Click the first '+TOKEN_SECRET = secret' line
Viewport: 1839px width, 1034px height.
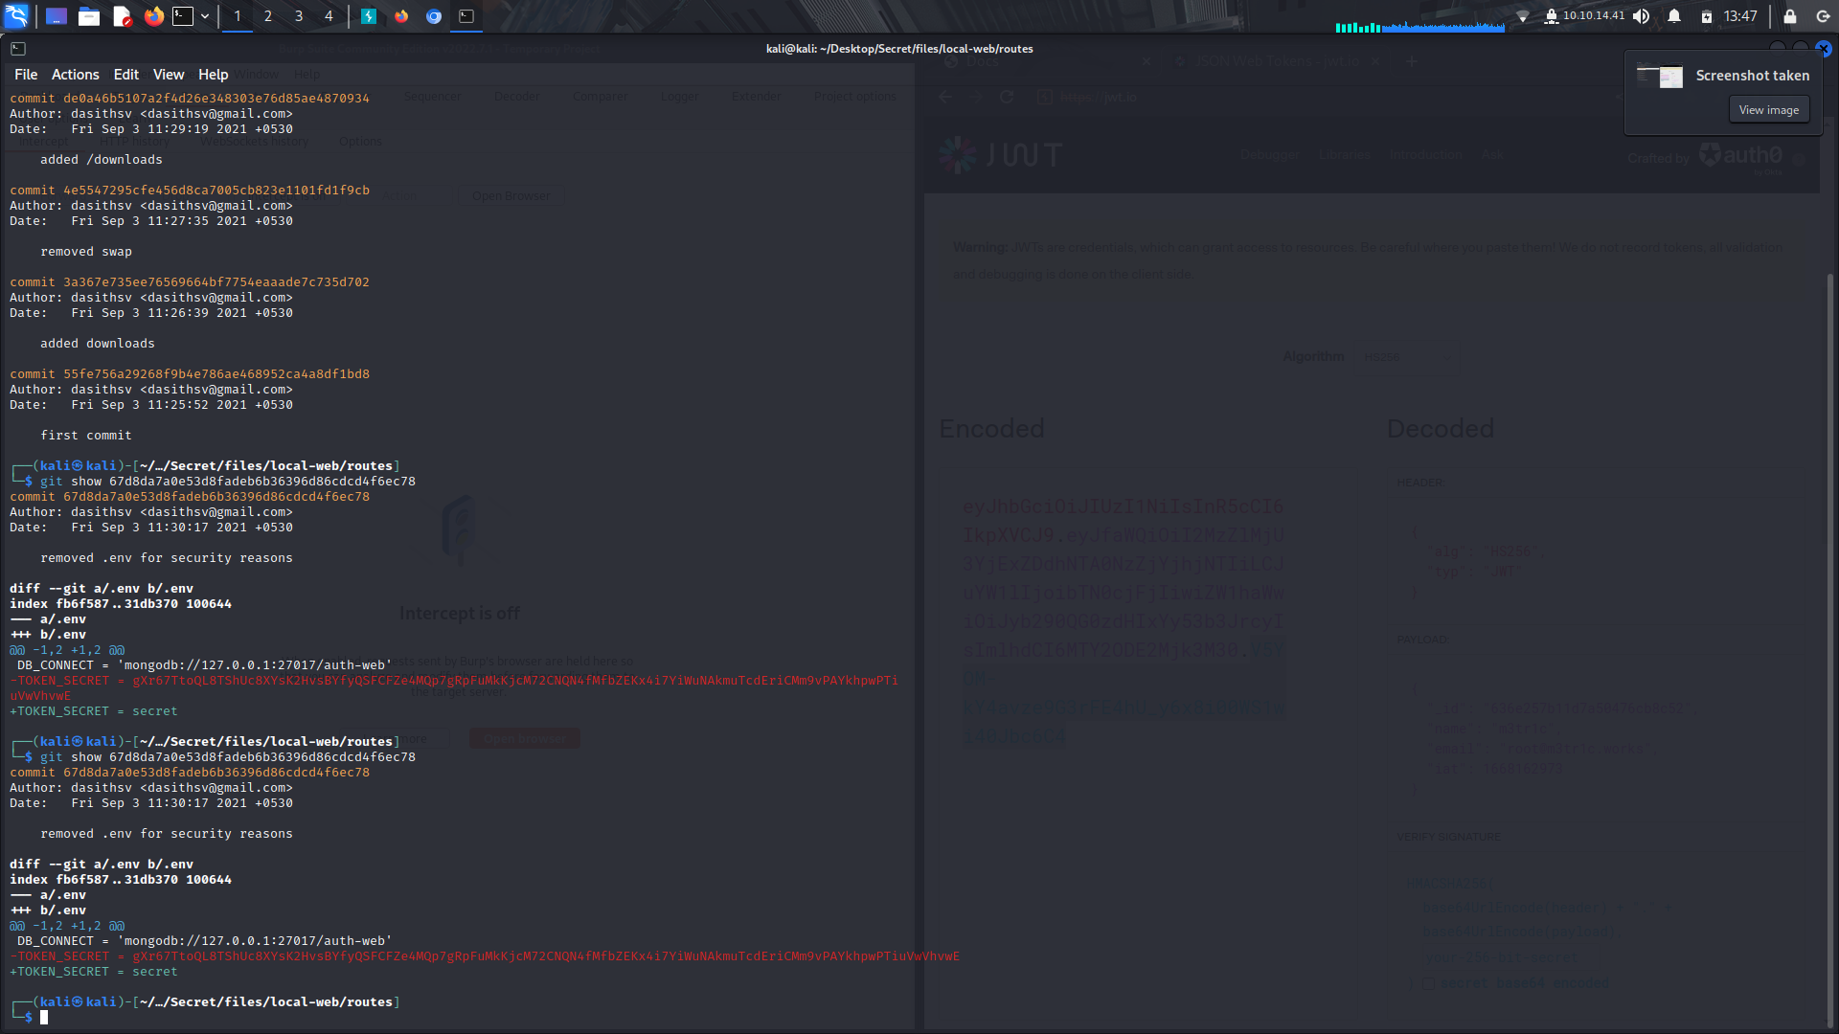(x=94, y=711)
